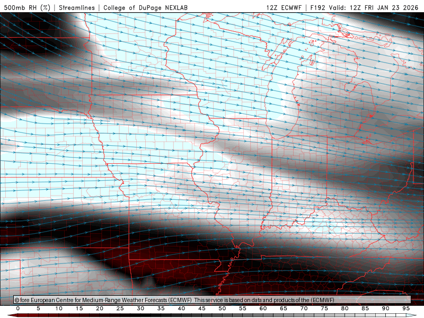The height and width of the screenshot is (318, 424).
Task: Click the "55" color scale label
Action: click(243, 308)
